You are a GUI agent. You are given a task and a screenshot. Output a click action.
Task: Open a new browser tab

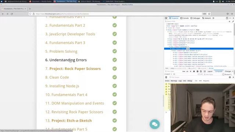(x=30, y=9)
